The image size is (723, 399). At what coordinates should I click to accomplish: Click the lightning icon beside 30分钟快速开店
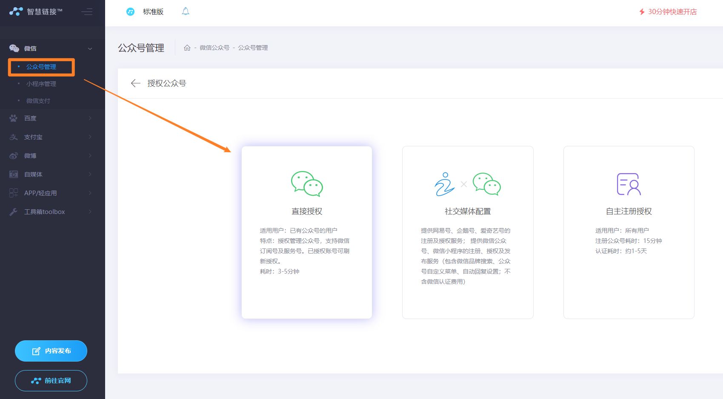[x=642, y=12]
